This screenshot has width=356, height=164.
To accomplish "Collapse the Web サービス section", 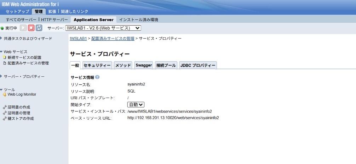I will [1, 52].
